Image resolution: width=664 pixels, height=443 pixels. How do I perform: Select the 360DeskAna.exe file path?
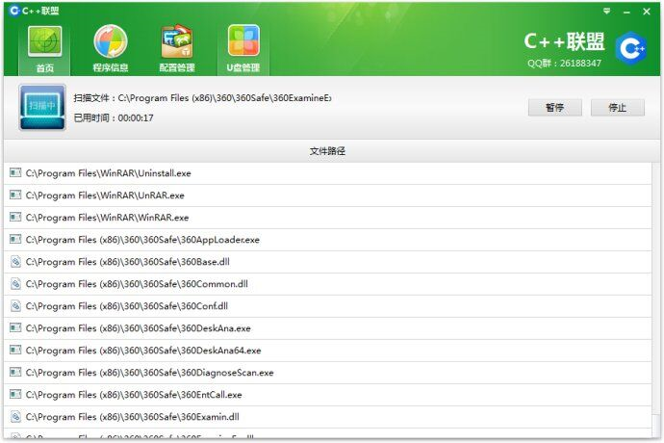tap(138, 328)
